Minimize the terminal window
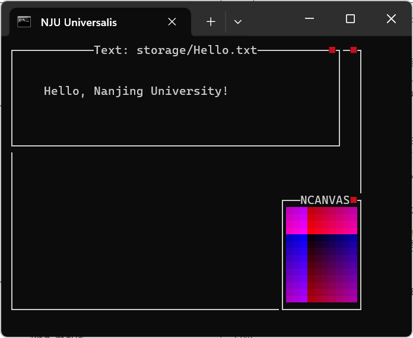The width and height of the screenshot is (413, 338). tap(309, 19)
